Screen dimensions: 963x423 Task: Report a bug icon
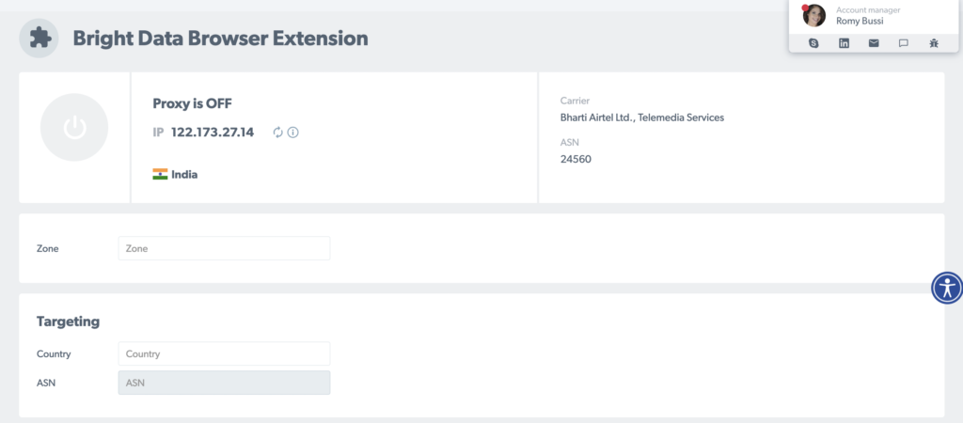point(933,43)
